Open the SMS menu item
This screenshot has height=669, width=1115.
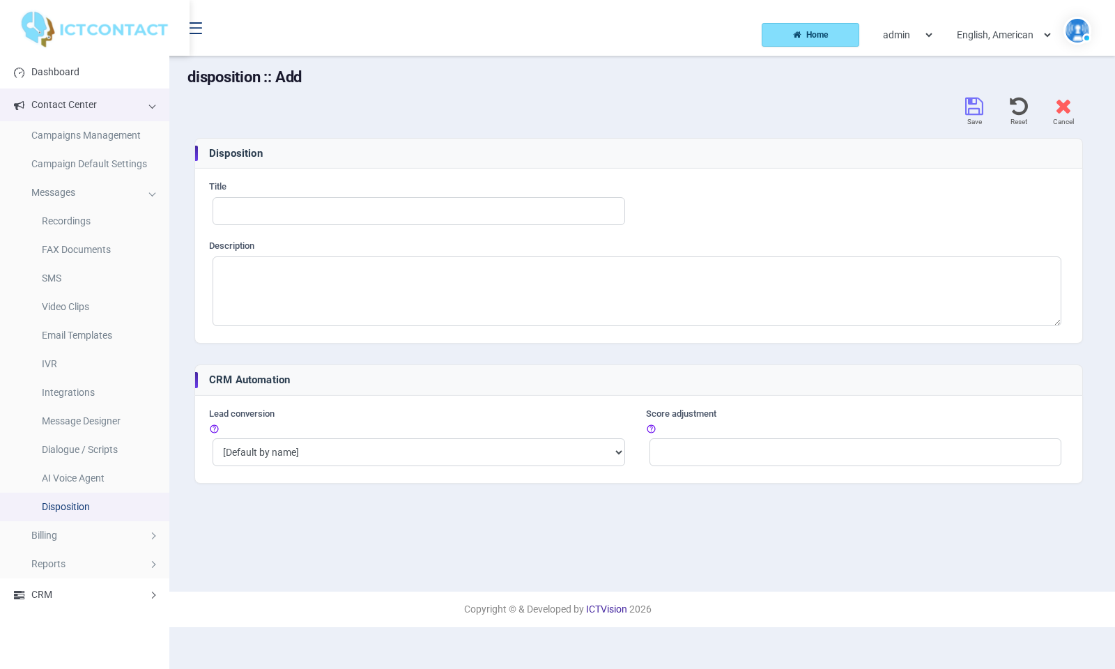pos(52,278)
